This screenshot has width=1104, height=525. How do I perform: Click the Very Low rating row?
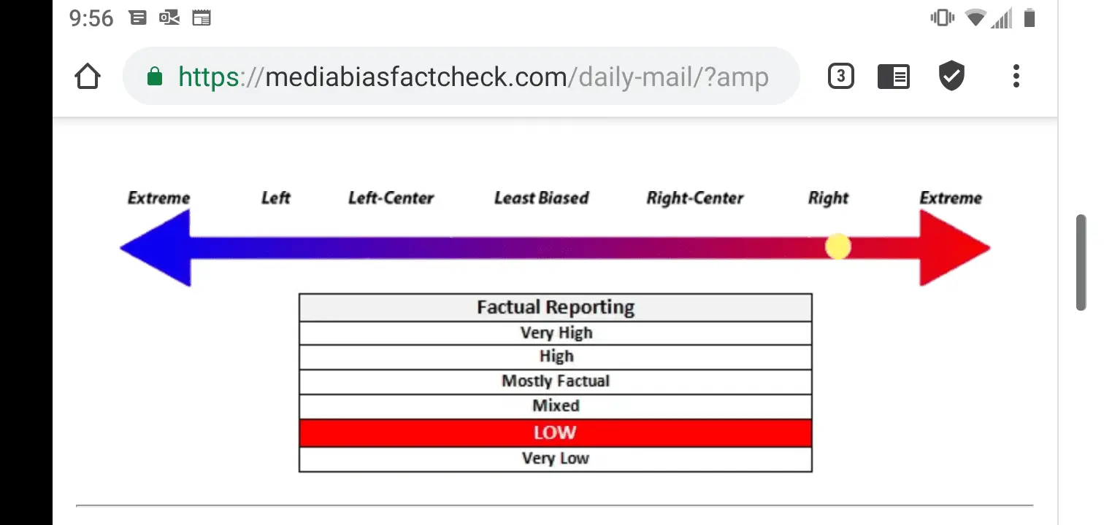[555, 459]
